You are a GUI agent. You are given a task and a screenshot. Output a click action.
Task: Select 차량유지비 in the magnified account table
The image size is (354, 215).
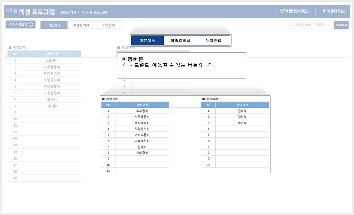[142, 129]
